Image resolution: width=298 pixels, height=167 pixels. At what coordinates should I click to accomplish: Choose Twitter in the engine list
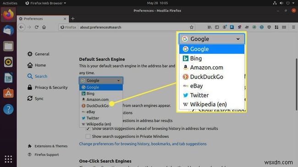[x=101, y=118]
